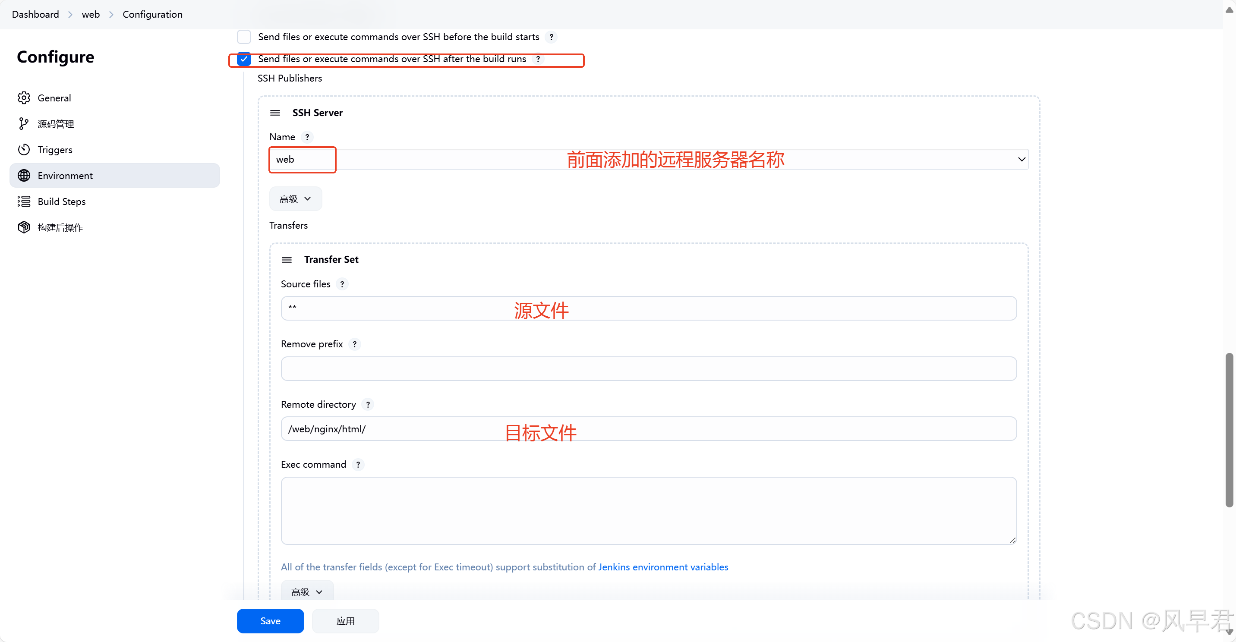Click into the Remove prefix input field
This screenshot has width=1236, height=642.
[648, 368]
